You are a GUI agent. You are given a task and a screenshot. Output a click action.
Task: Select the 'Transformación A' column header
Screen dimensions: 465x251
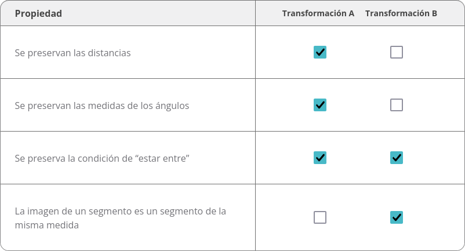click(318, 13)
